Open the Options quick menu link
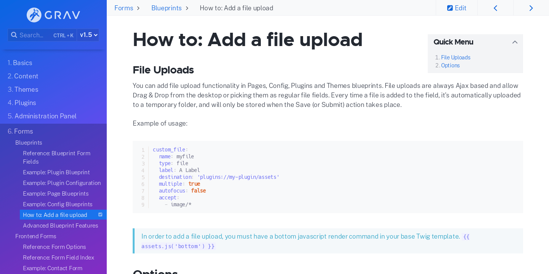Screen dimensions: 549x274 450,65
